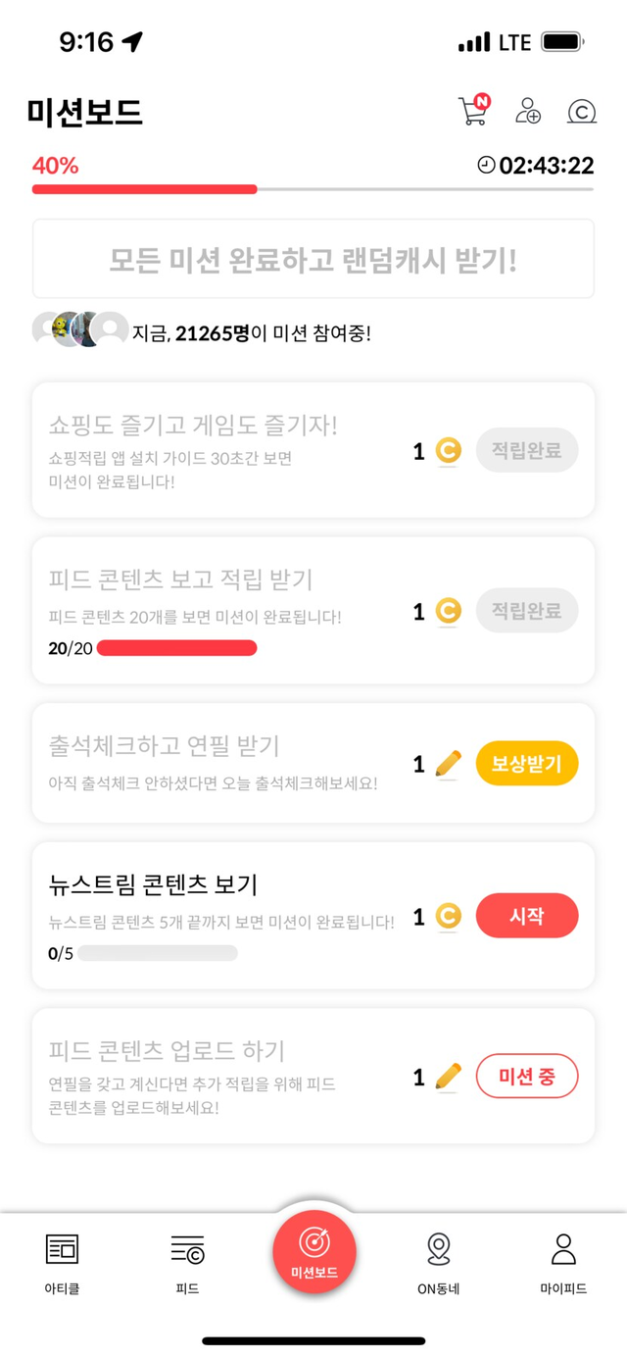
Task: Tap the countdown clock icon
Action: (486, 165)
